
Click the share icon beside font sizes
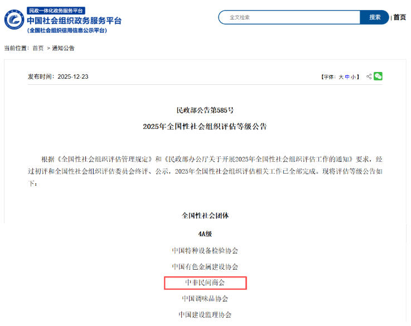pos(369,76)
